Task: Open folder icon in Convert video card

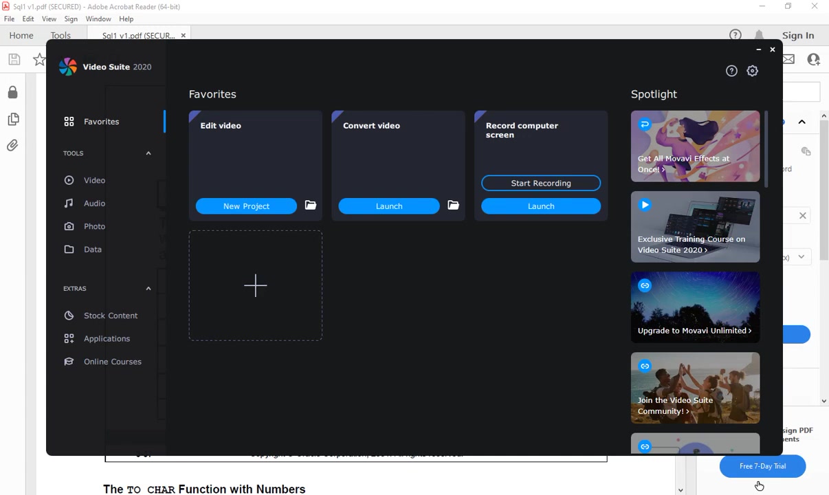Action: [x=453, y=206]
